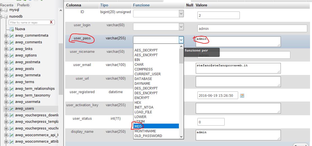Screen dimensions: 312x146
Task: Open the calendar picker for user_registered
Action: pyautogui.click(x=242, y=96)
